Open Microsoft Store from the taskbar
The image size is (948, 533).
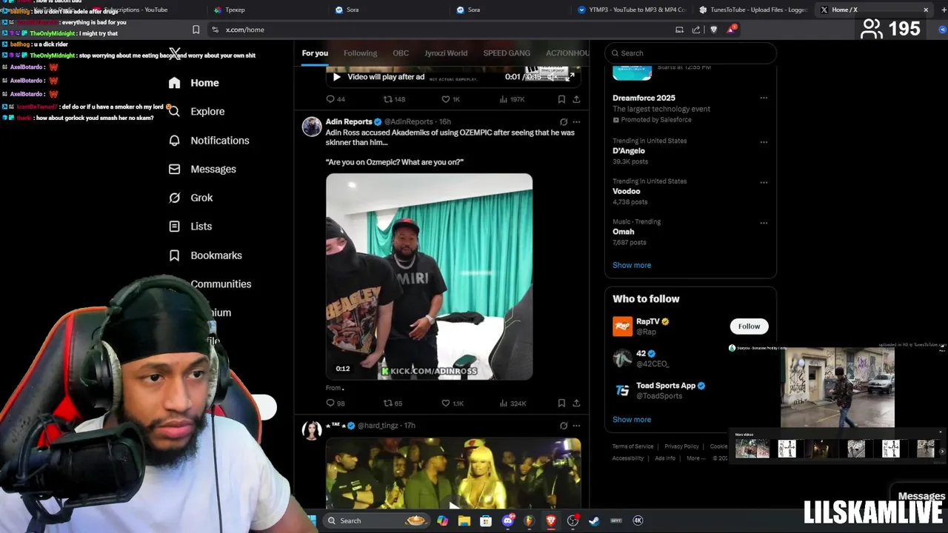tap(486, 520)
